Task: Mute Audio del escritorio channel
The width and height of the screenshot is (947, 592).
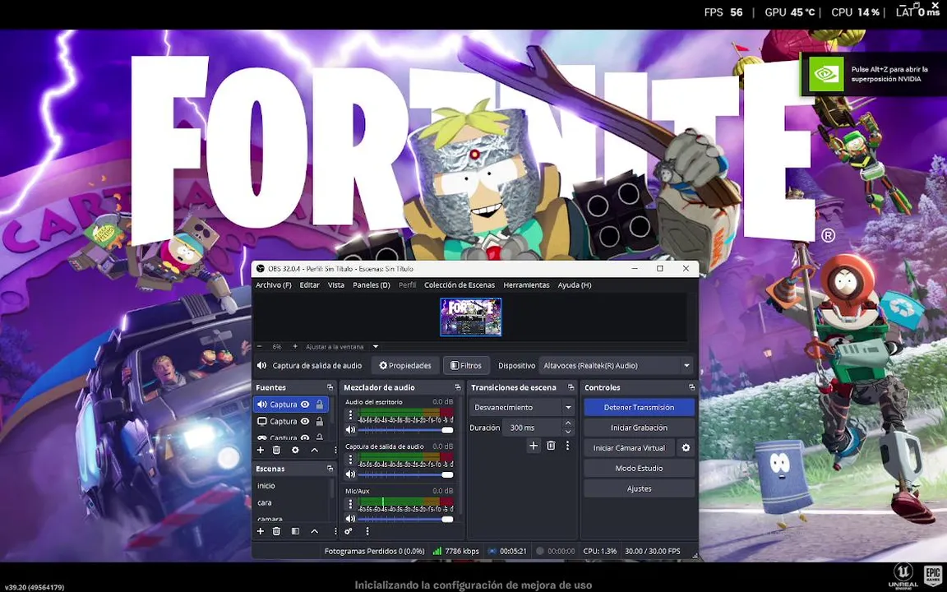Action: (x=350, y=430)
